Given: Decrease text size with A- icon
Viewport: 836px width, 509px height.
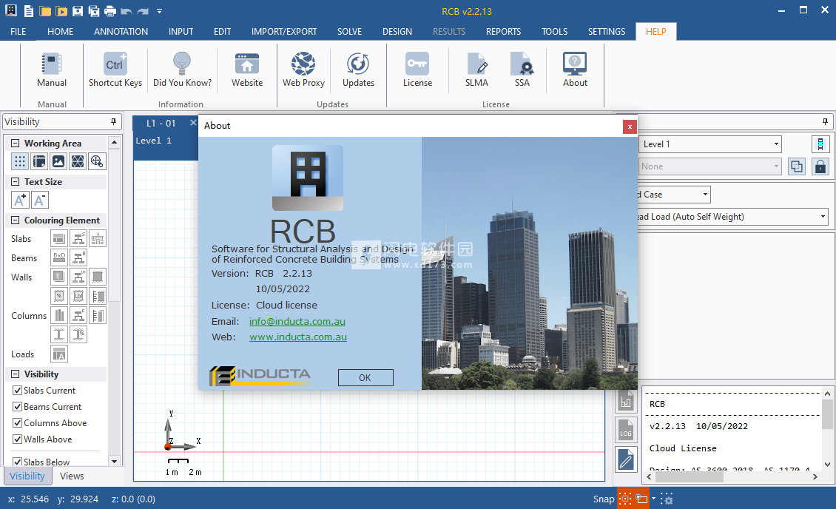Looking at the screenshot, I should point(39,200).
